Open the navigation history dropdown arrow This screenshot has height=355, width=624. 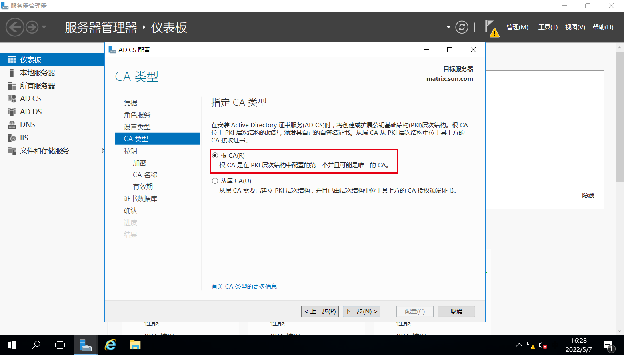[44, 27]
